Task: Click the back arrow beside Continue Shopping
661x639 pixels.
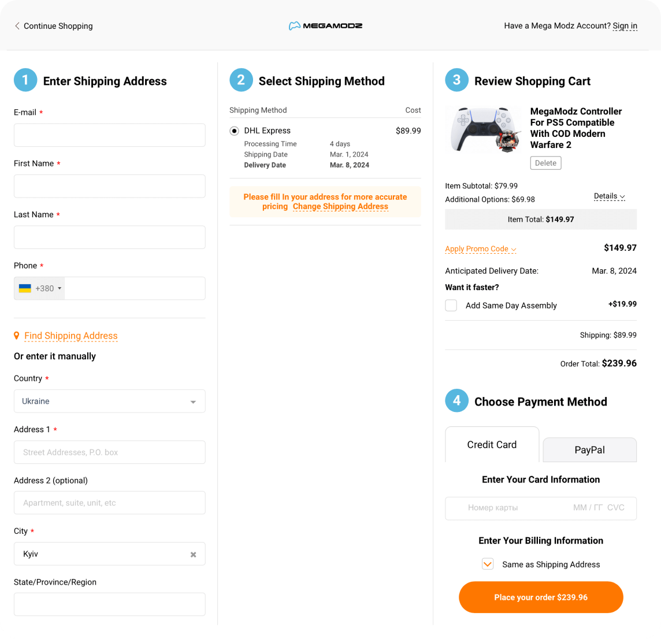Action: pos(17,26)
